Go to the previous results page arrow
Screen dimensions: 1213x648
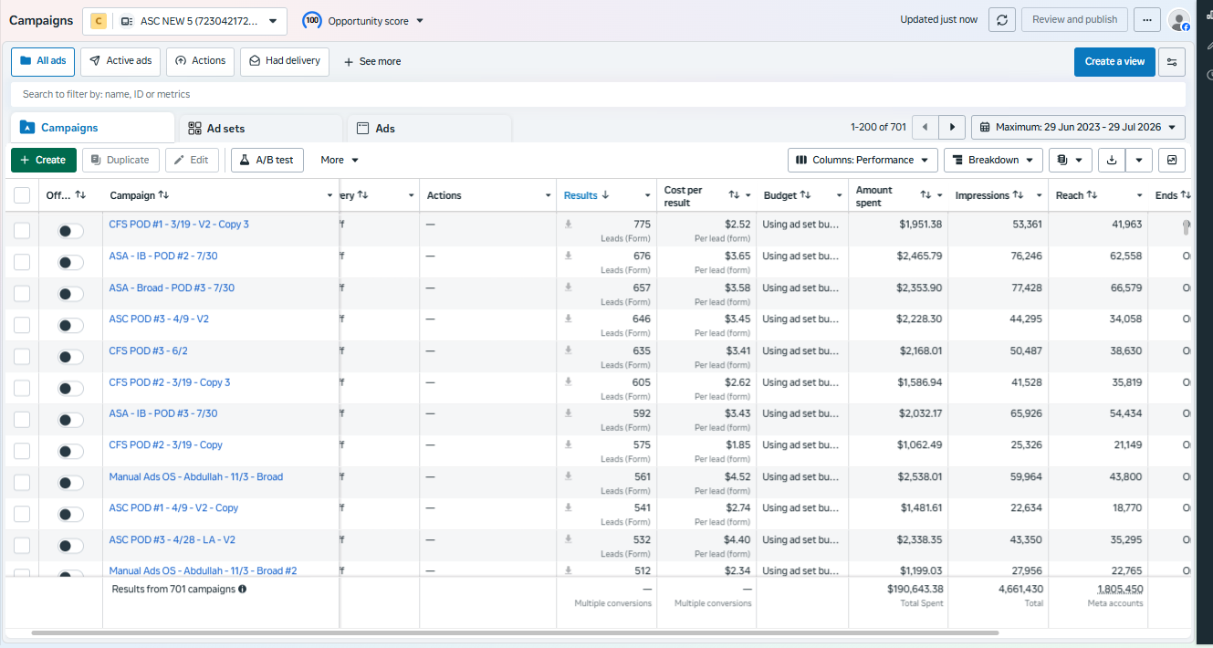[925, 128]
